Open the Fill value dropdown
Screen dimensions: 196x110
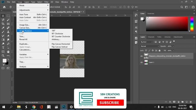tap(173, 50)
